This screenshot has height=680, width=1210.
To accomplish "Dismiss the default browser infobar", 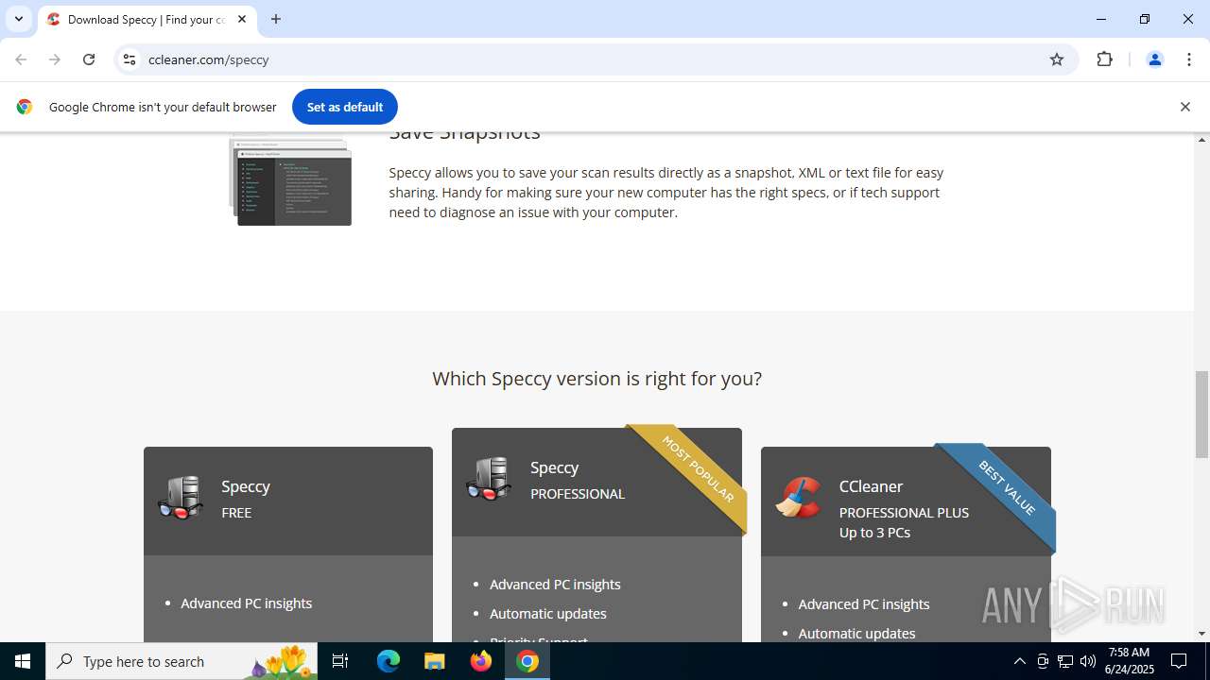I will (x=1184, y=107).
